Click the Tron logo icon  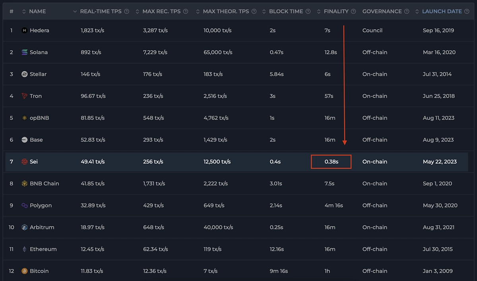coord(24,96)
